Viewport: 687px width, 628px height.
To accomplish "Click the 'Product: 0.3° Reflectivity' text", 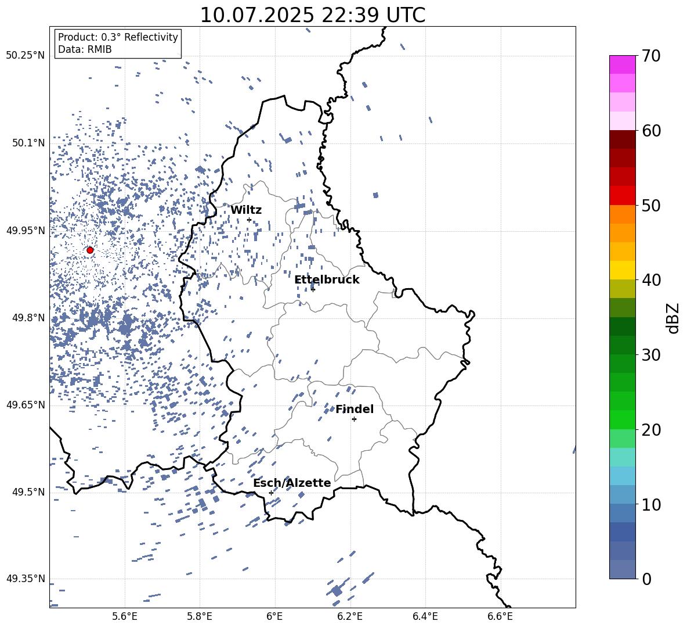I will pos(118,37).
